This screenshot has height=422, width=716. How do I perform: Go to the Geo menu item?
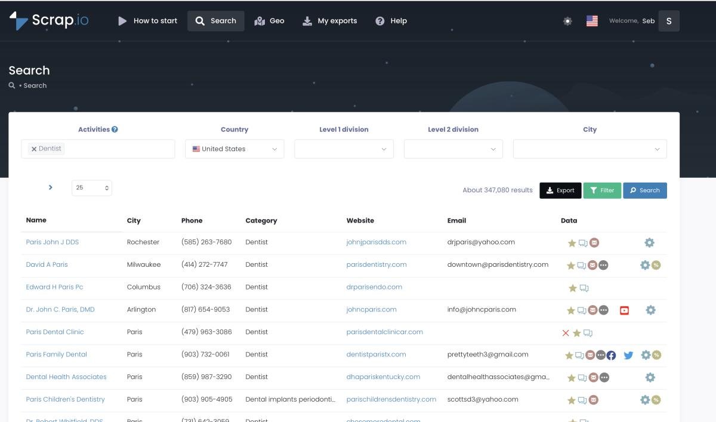tap(269, 21)
